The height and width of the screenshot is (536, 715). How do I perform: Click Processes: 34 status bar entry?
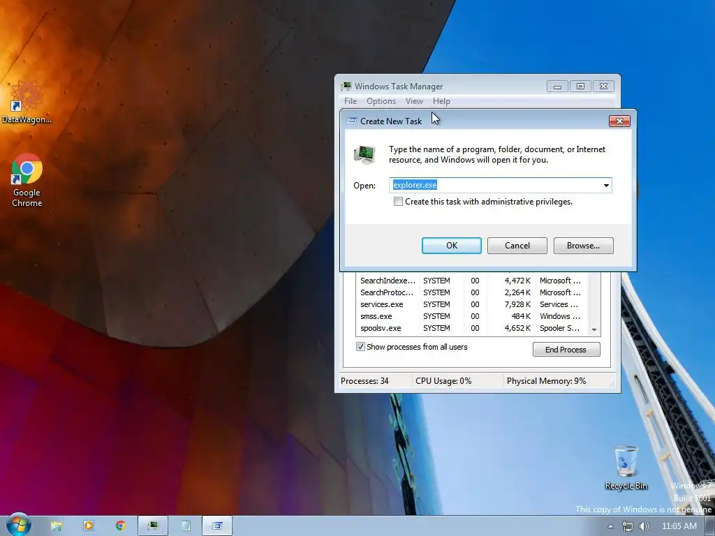pyautogui.click(x=364, y=381)
